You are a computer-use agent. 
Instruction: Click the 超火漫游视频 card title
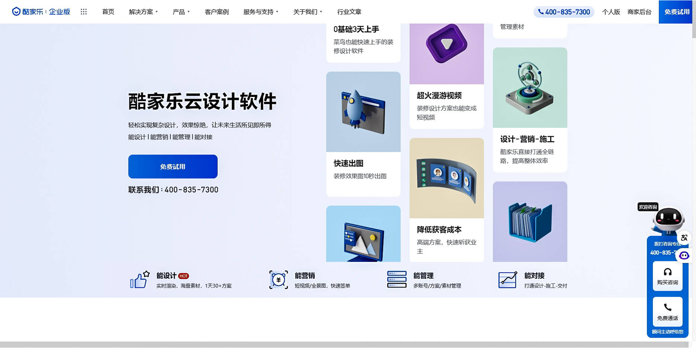click(439, 95)
